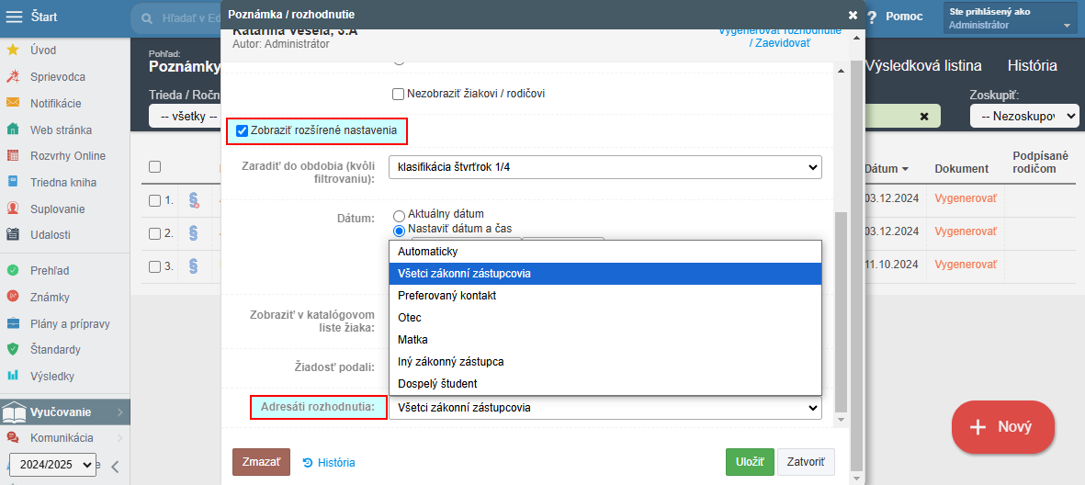
Task: Open Známky icon in the sidebar
Action: pos(13,297)
